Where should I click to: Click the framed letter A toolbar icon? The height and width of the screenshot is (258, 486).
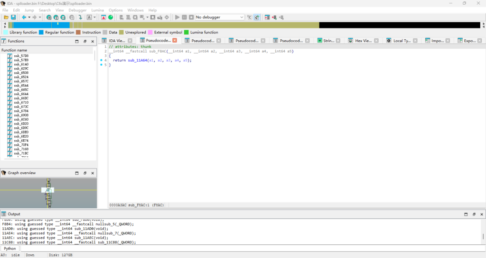click(89, 18)
